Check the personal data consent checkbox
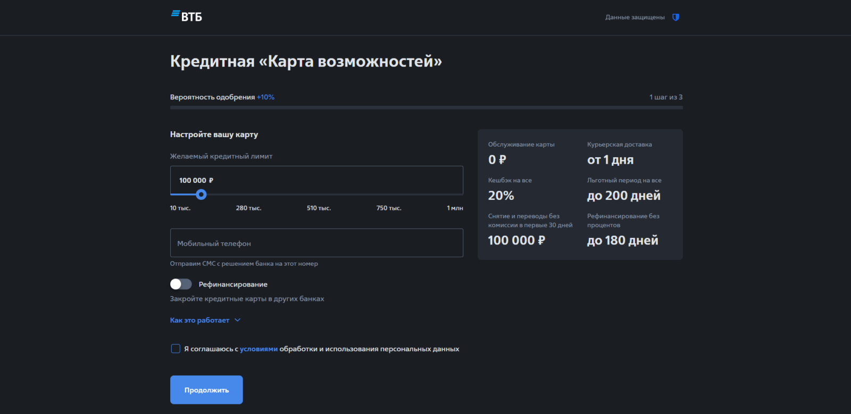 [176, 349]
